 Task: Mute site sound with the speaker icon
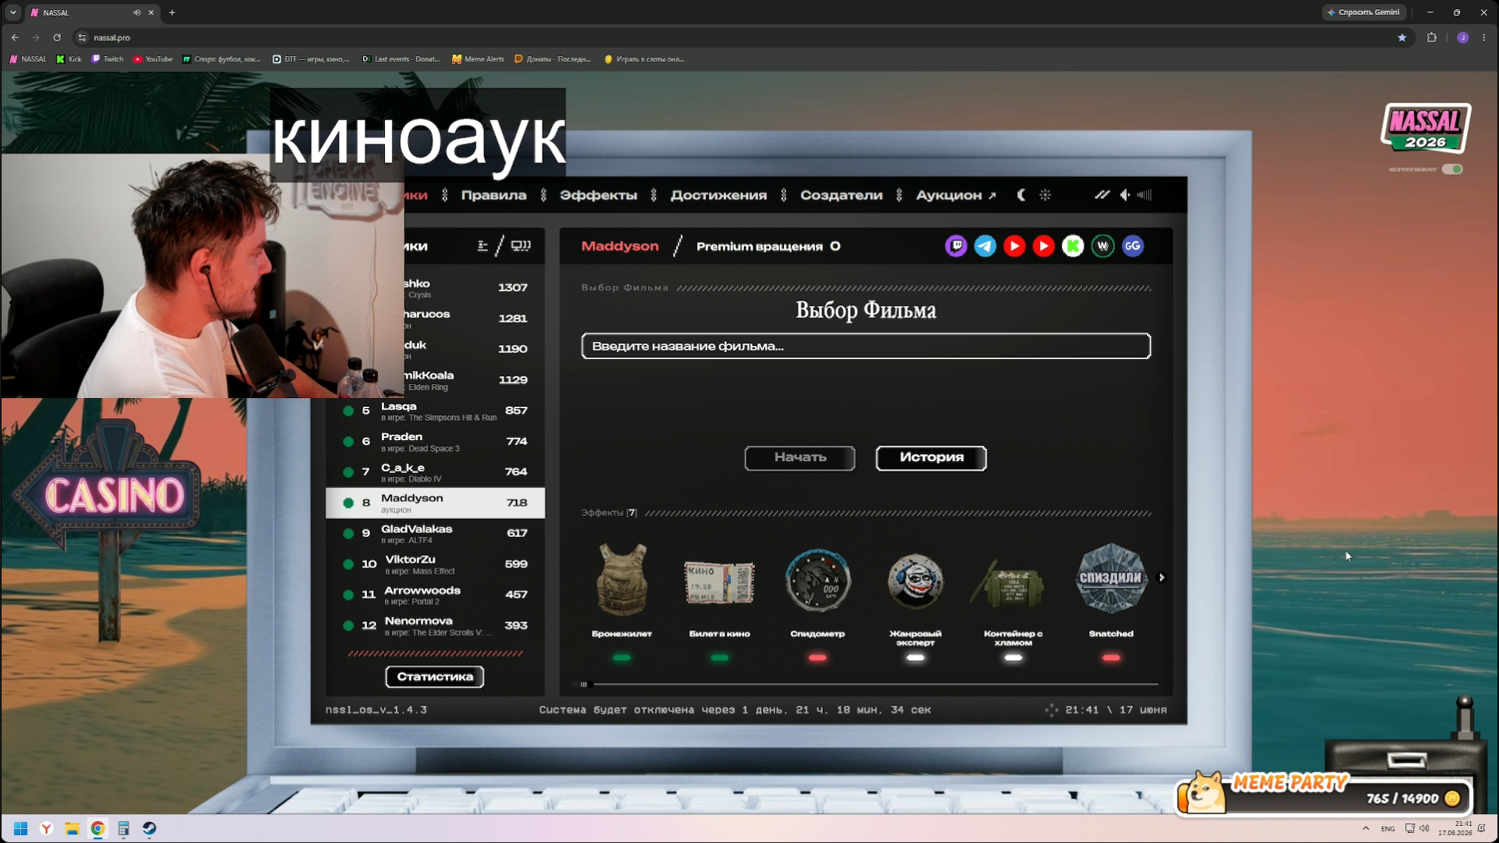pyautogui.click(x=1125, y=195)
